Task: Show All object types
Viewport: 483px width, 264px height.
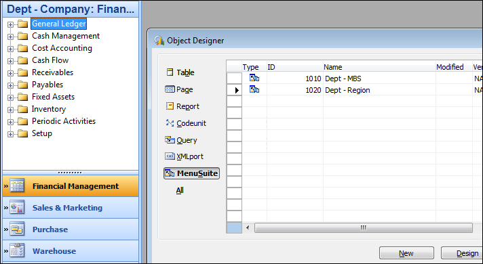Action: tap(180, 190)
